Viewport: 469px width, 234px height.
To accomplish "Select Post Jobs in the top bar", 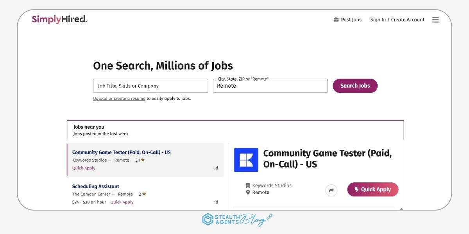I will coord(351,19).
